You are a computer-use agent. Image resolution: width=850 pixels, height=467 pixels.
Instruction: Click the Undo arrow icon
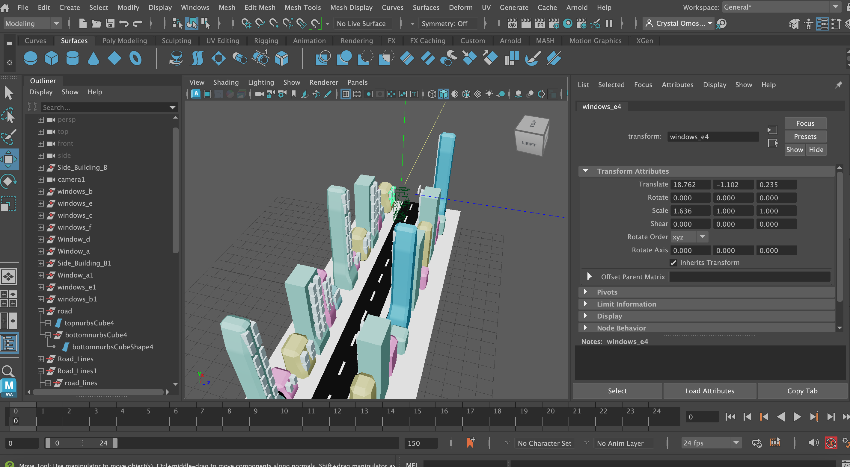[x=124, y=23]
